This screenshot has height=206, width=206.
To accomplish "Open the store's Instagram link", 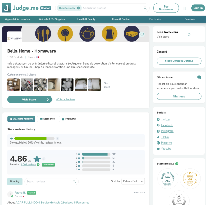I will [x=167, y=131].
